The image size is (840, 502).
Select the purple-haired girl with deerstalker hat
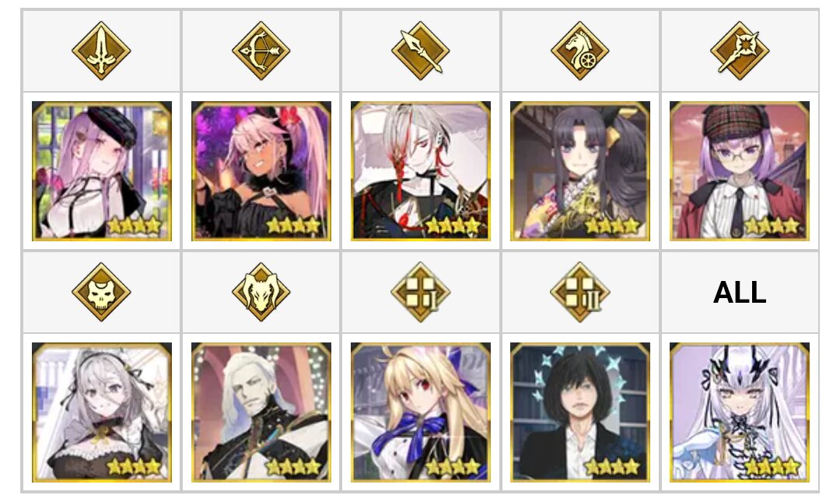tap(740, 171)
